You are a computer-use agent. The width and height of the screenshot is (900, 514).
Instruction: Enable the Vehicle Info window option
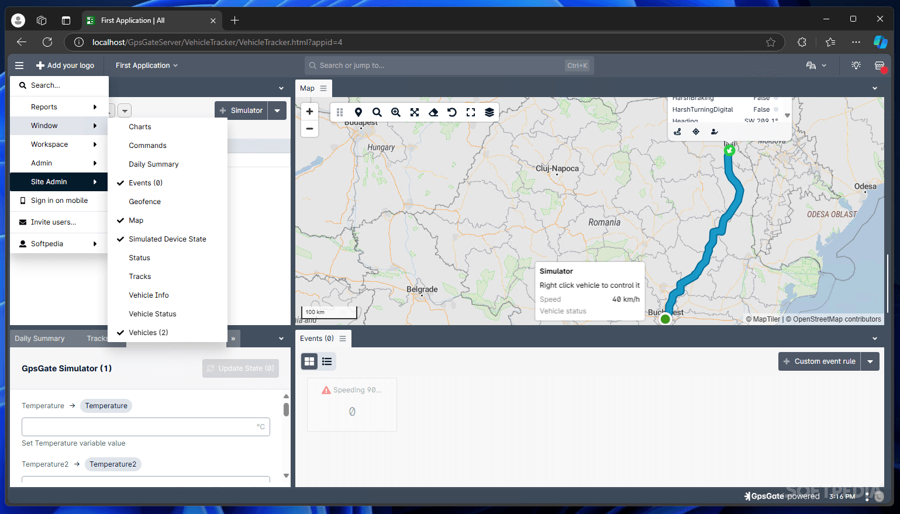pyautogui.click(x=167, y=295)
